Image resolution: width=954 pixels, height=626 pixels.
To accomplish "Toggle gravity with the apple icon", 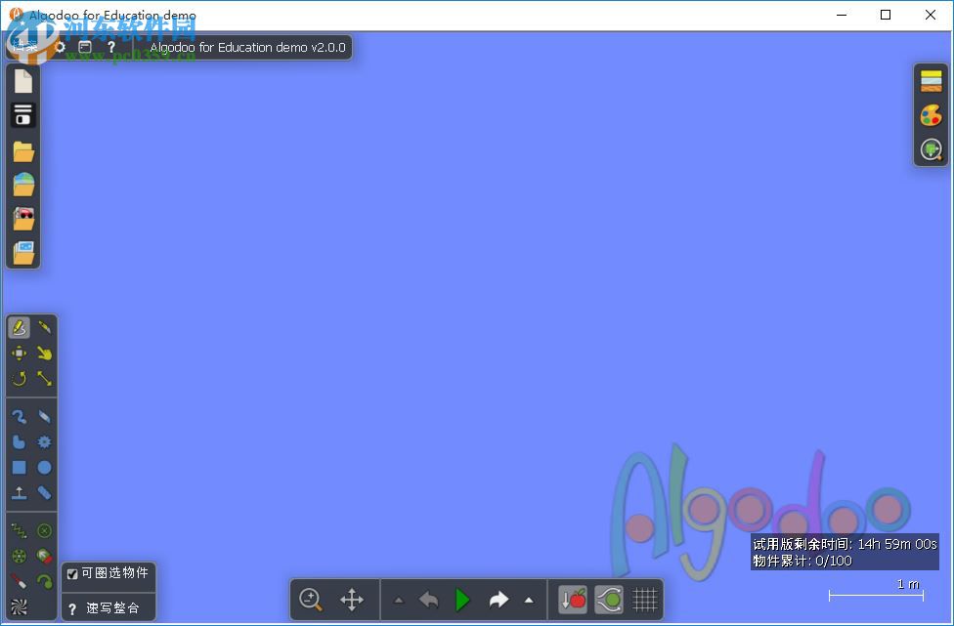I will 573,600.
